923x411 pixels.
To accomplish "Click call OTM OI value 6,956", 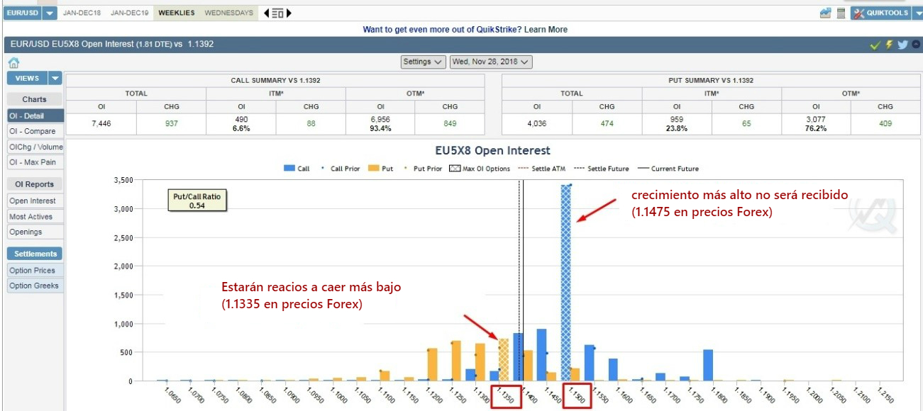I will pos(381,120).
